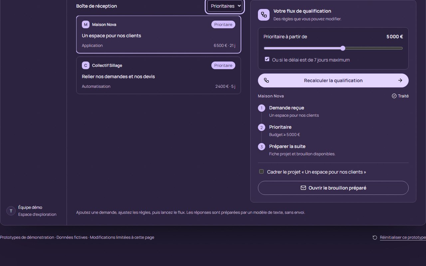This screenshot has width=426, height=266.
Task: Click the "6500 € · 21 j" text
Action: coord(224,46)
